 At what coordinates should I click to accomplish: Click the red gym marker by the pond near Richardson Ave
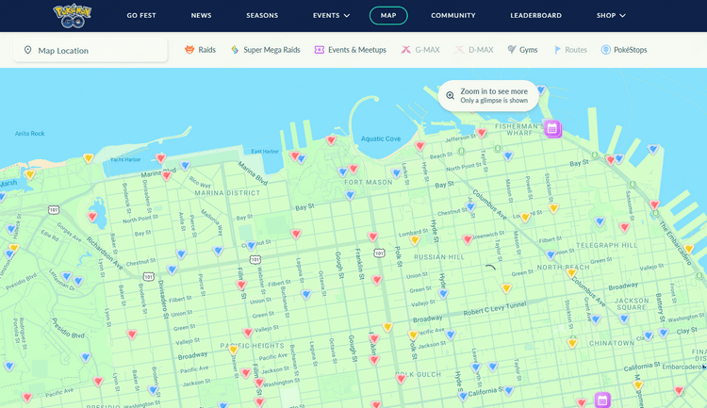tap(92, 217)
